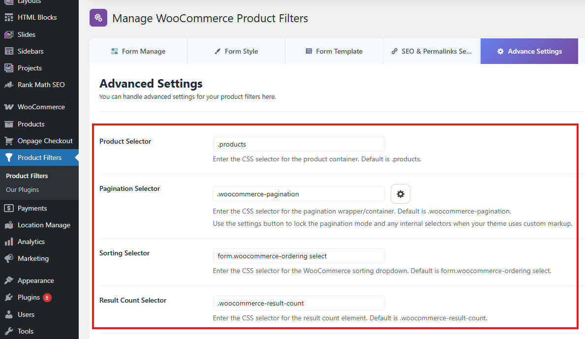
Task: Click the WooCommerce logo icon
Action: click(x=8, y=107)
